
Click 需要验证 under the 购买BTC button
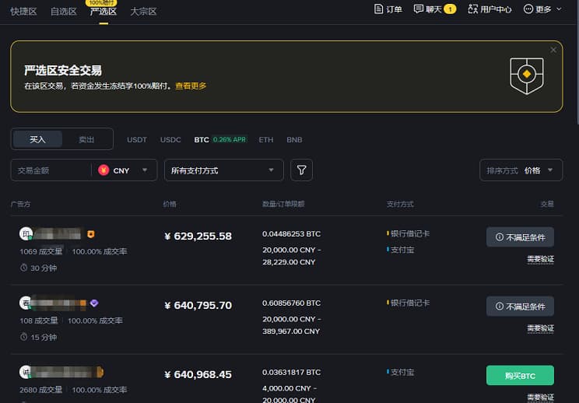(540, 397)
